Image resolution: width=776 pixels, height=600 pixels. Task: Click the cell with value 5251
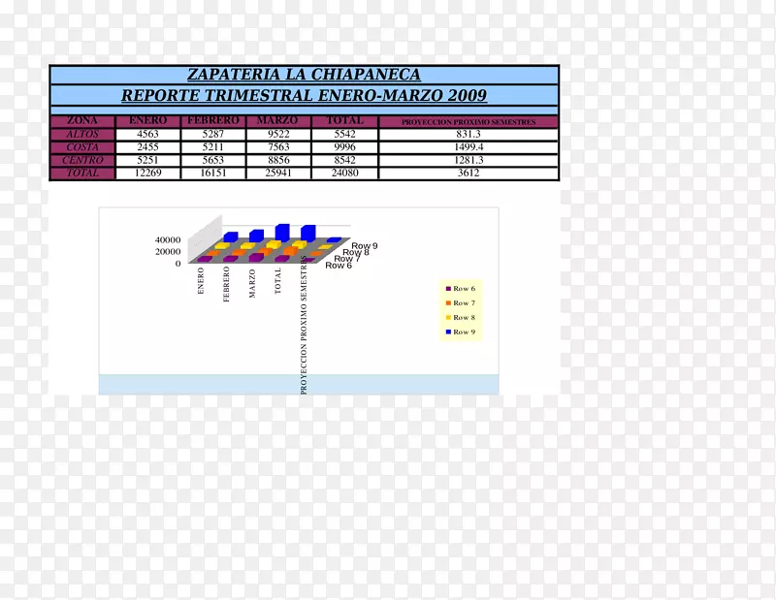point(147,160)
